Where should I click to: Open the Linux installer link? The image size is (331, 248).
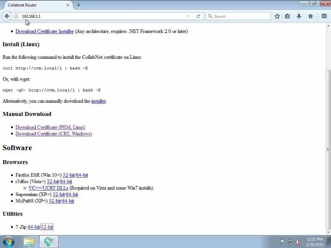click(99, 101)
